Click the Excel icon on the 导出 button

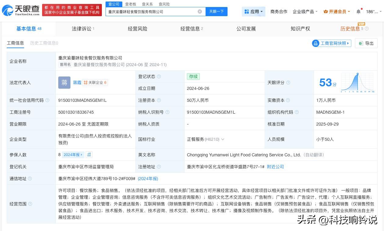coord(361,43)
